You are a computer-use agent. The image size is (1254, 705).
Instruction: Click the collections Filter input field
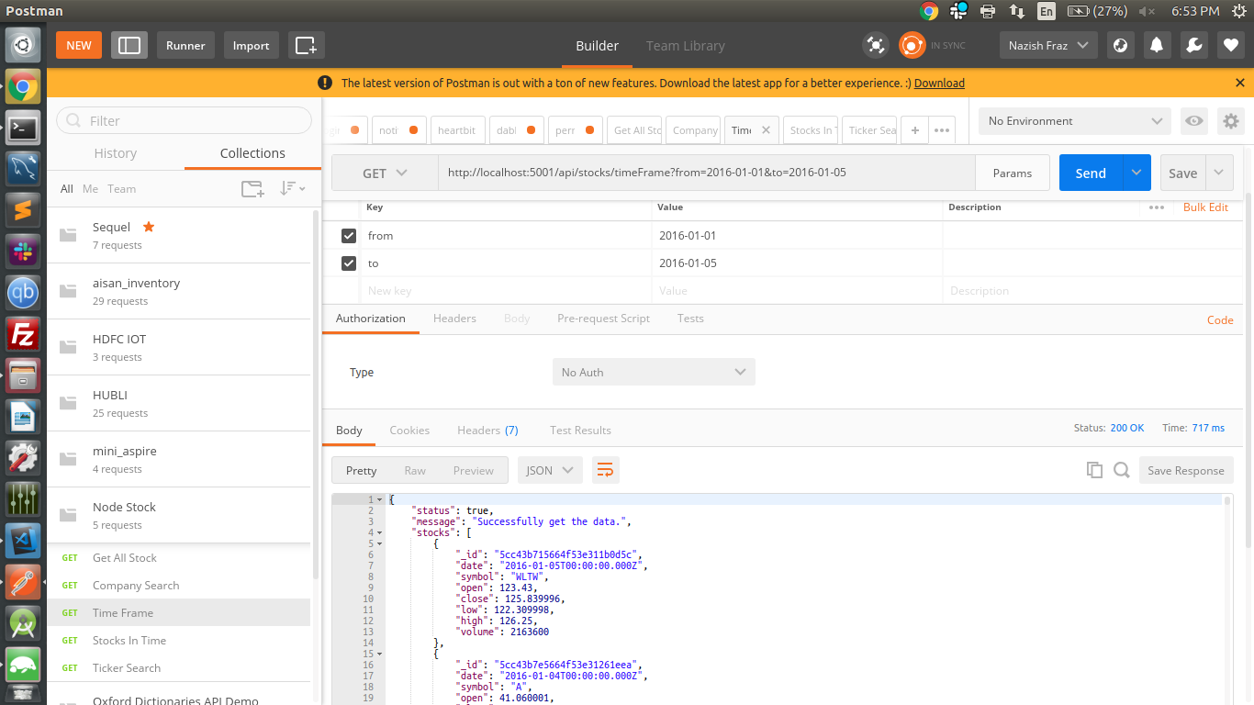pyautogui.click(x=185, y=120)
